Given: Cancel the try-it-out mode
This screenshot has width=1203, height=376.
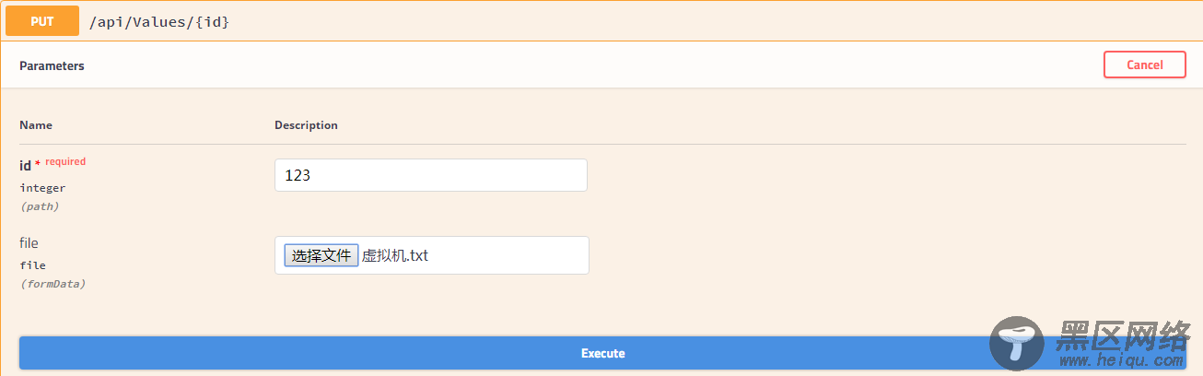Looking at the screenshot, I should pyautogui.click(x=1145, y=65).
